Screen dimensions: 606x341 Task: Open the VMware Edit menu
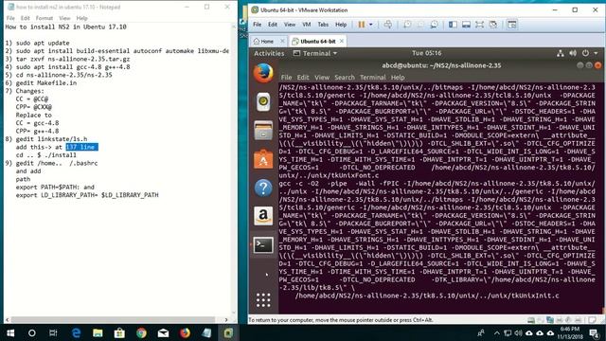coord(273,25)
